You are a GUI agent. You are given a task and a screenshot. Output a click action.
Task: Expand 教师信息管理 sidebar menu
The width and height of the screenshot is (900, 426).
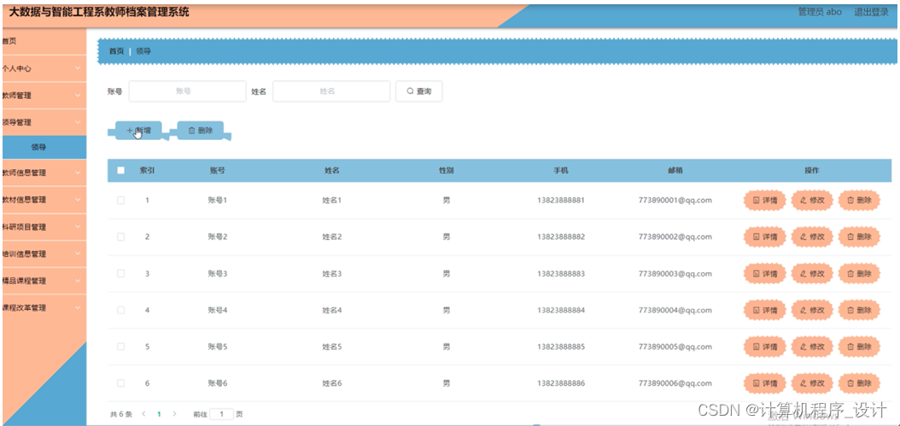tap(44, 172)
